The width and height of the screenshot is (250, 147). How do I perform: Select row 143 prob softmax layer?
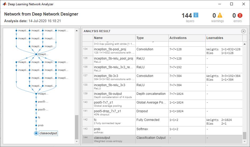click(x=162, y=131)
